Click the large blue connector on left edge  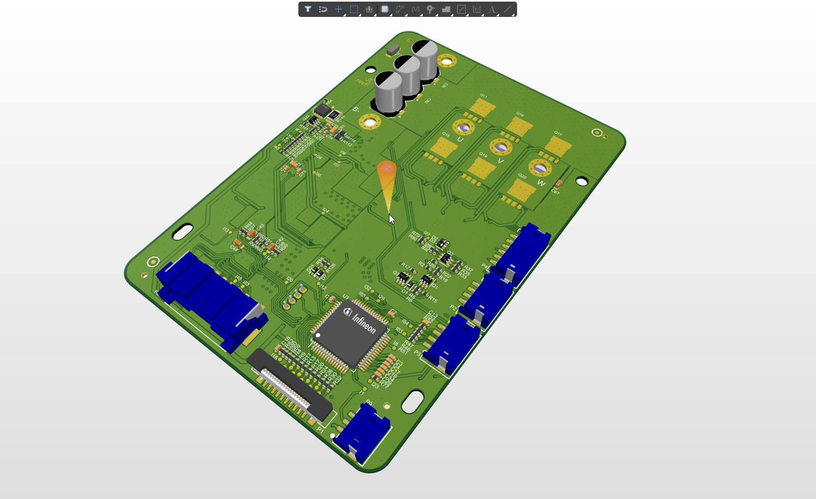pos(210,298)
